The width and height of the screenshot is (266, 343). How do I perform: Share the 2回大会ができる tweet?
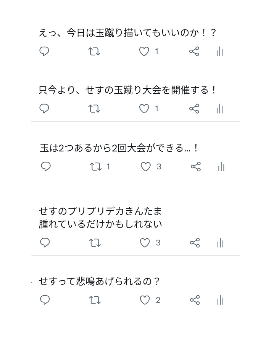tap(196, 166)
